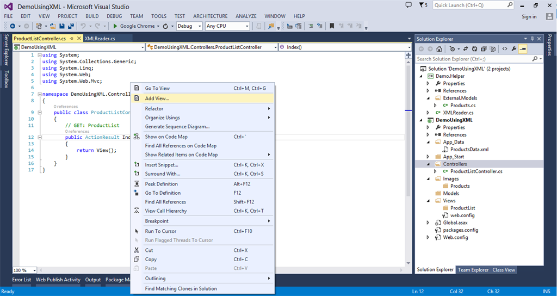Image resolution: width=557 pixels, height=296 pixels.
Task: Click the Pending Changes Filter clock icon
Action: [x=452, y=49]
